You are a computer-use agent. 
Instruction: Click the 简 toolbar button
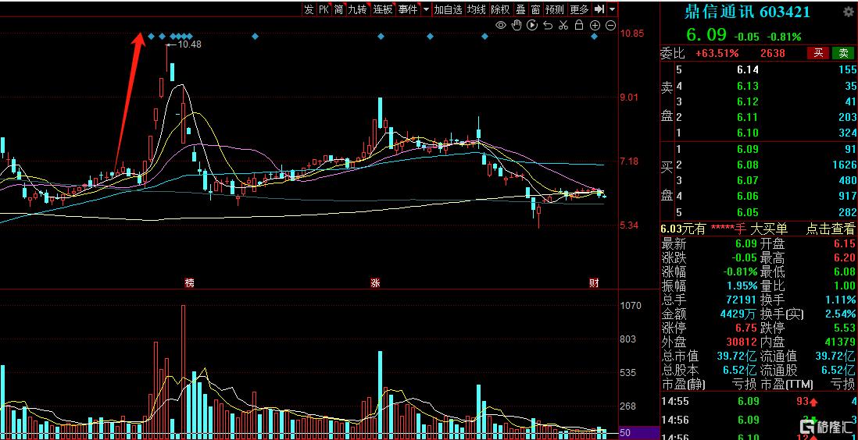(x=338, y=9)
